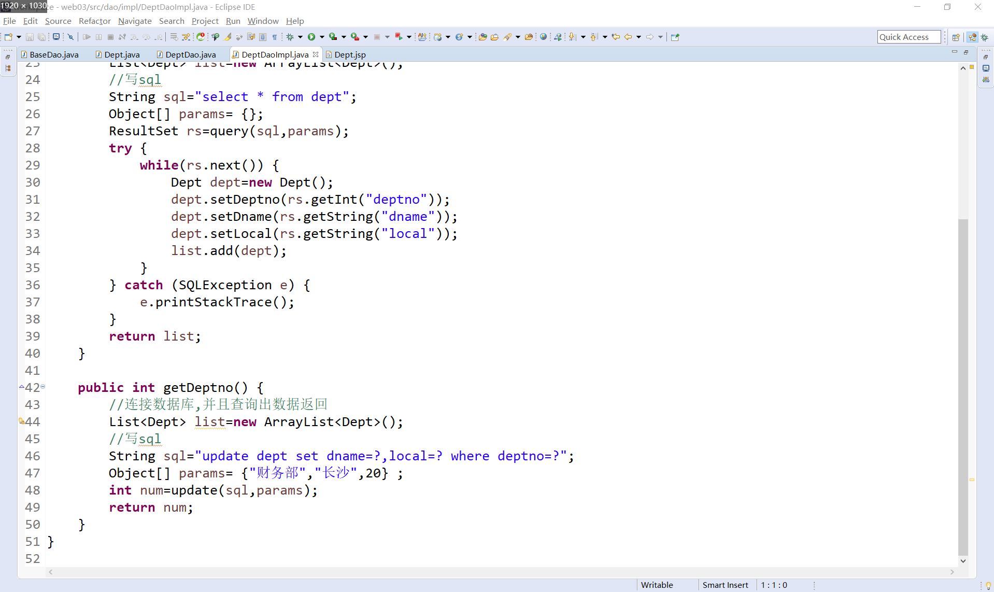Click the Terminate stop icon beside Suspend
This screenshot has height=592, width=994.
(110, 37)
